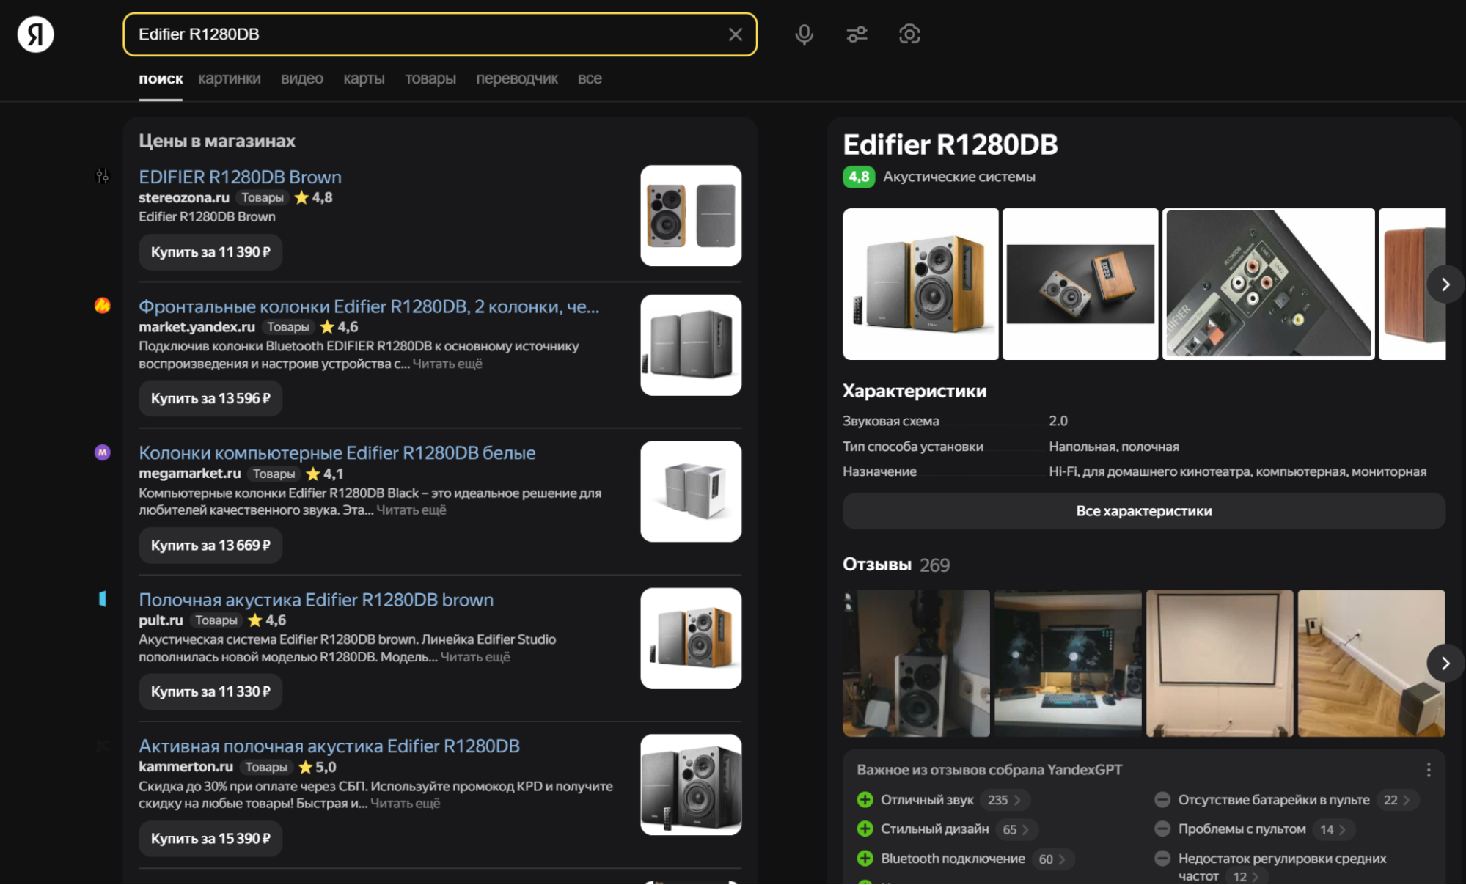Open more options for YandexGPT summary
The image size is (1466, 885).
pyautogui.click(x=1428, y=770)
